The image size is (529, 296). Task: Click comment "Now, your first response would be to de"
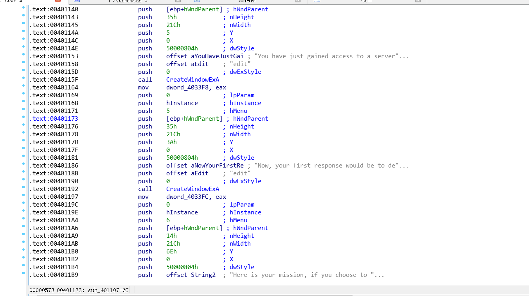click(331, 166)
